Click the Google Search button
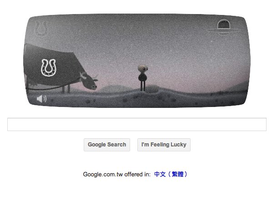This screenshot has width=277, height=204. point(107,145)
